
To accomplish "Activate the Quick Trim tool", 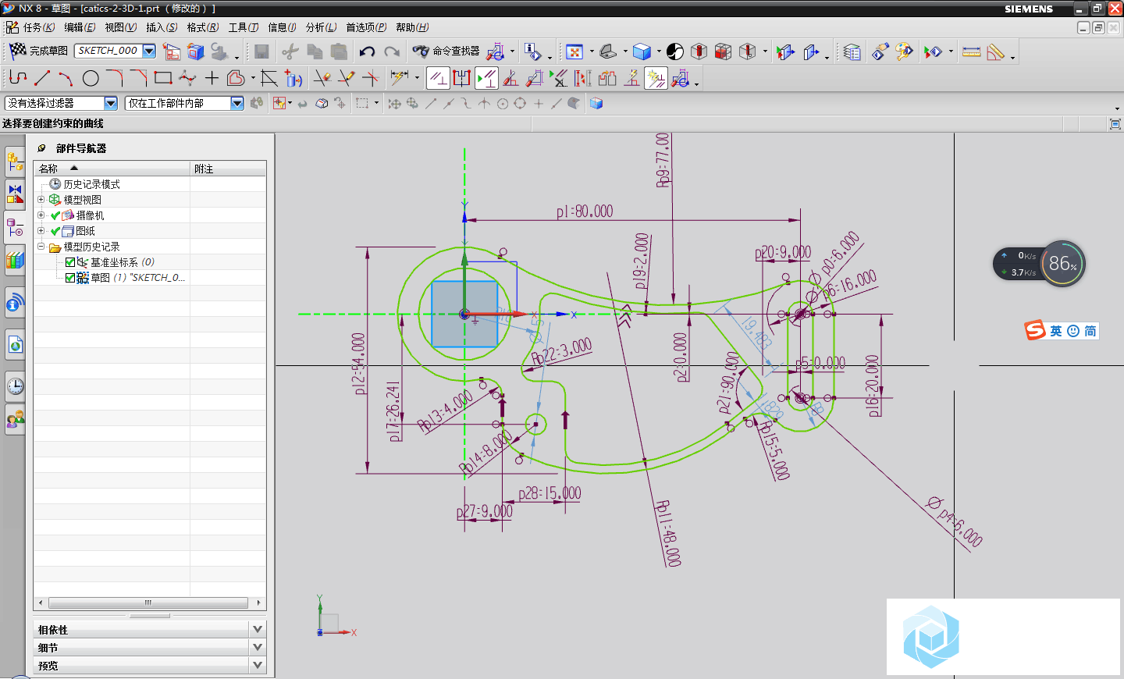I will click(322, 78).
